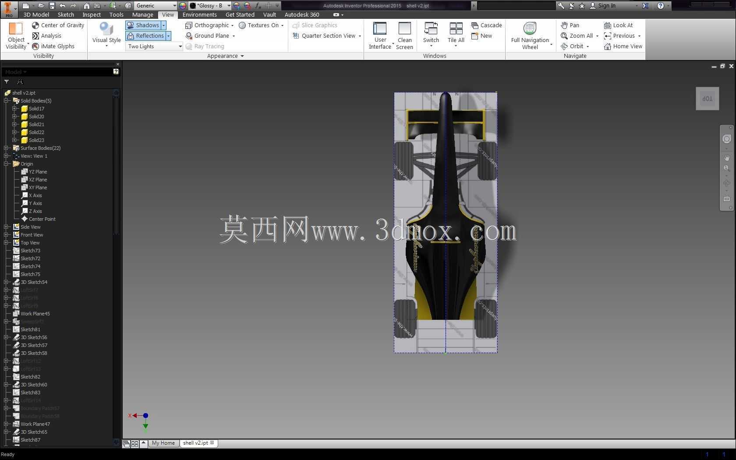Viewport: 736px width, 460px height.
Task: Select the YZ Plane in browser
Action: [34, 172]
